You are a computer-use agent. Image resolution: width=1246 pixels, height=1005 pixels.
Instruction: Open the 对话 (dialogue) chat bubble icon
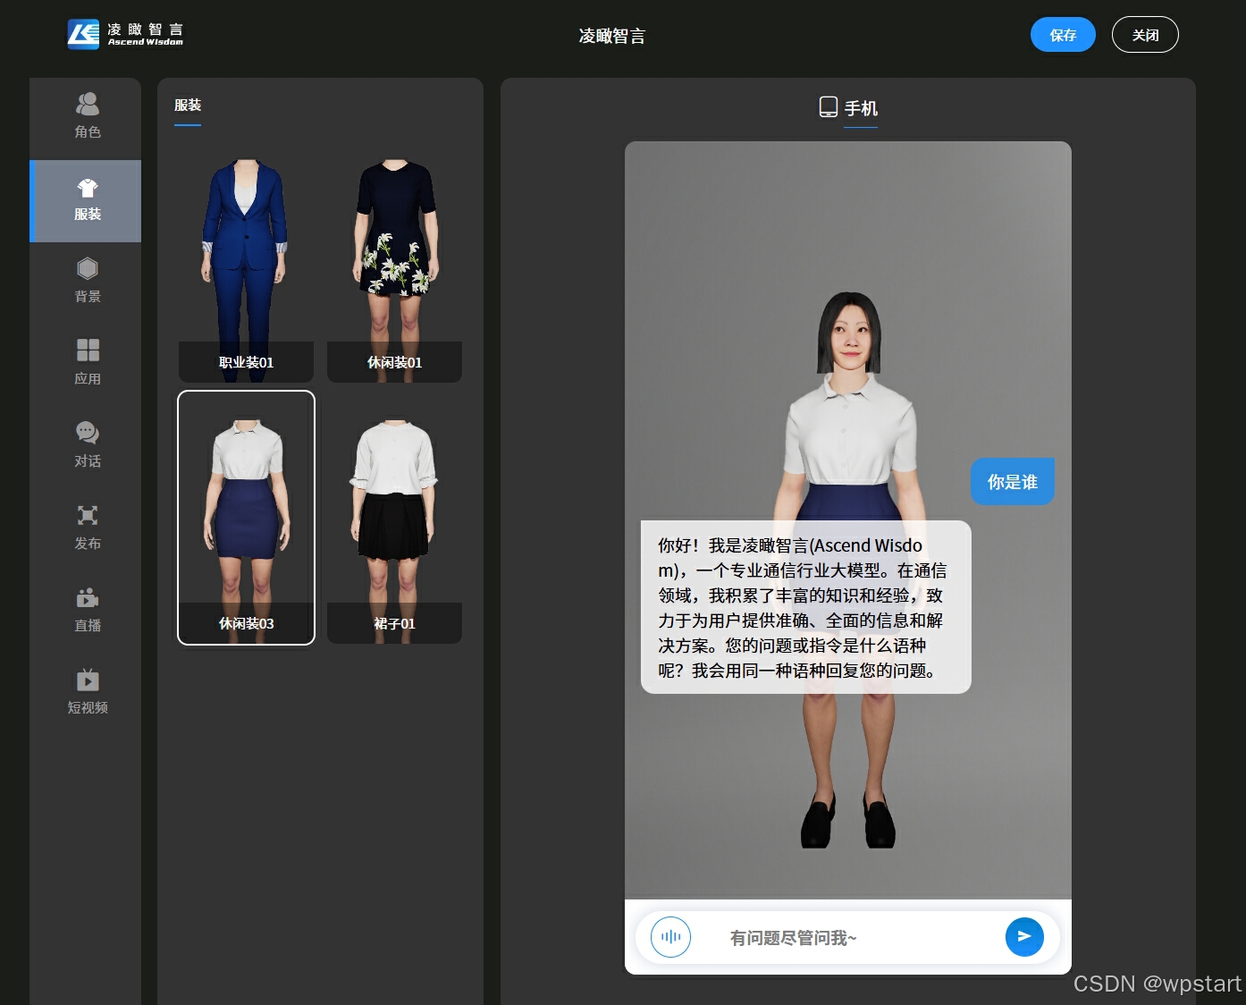pos(88,432)
